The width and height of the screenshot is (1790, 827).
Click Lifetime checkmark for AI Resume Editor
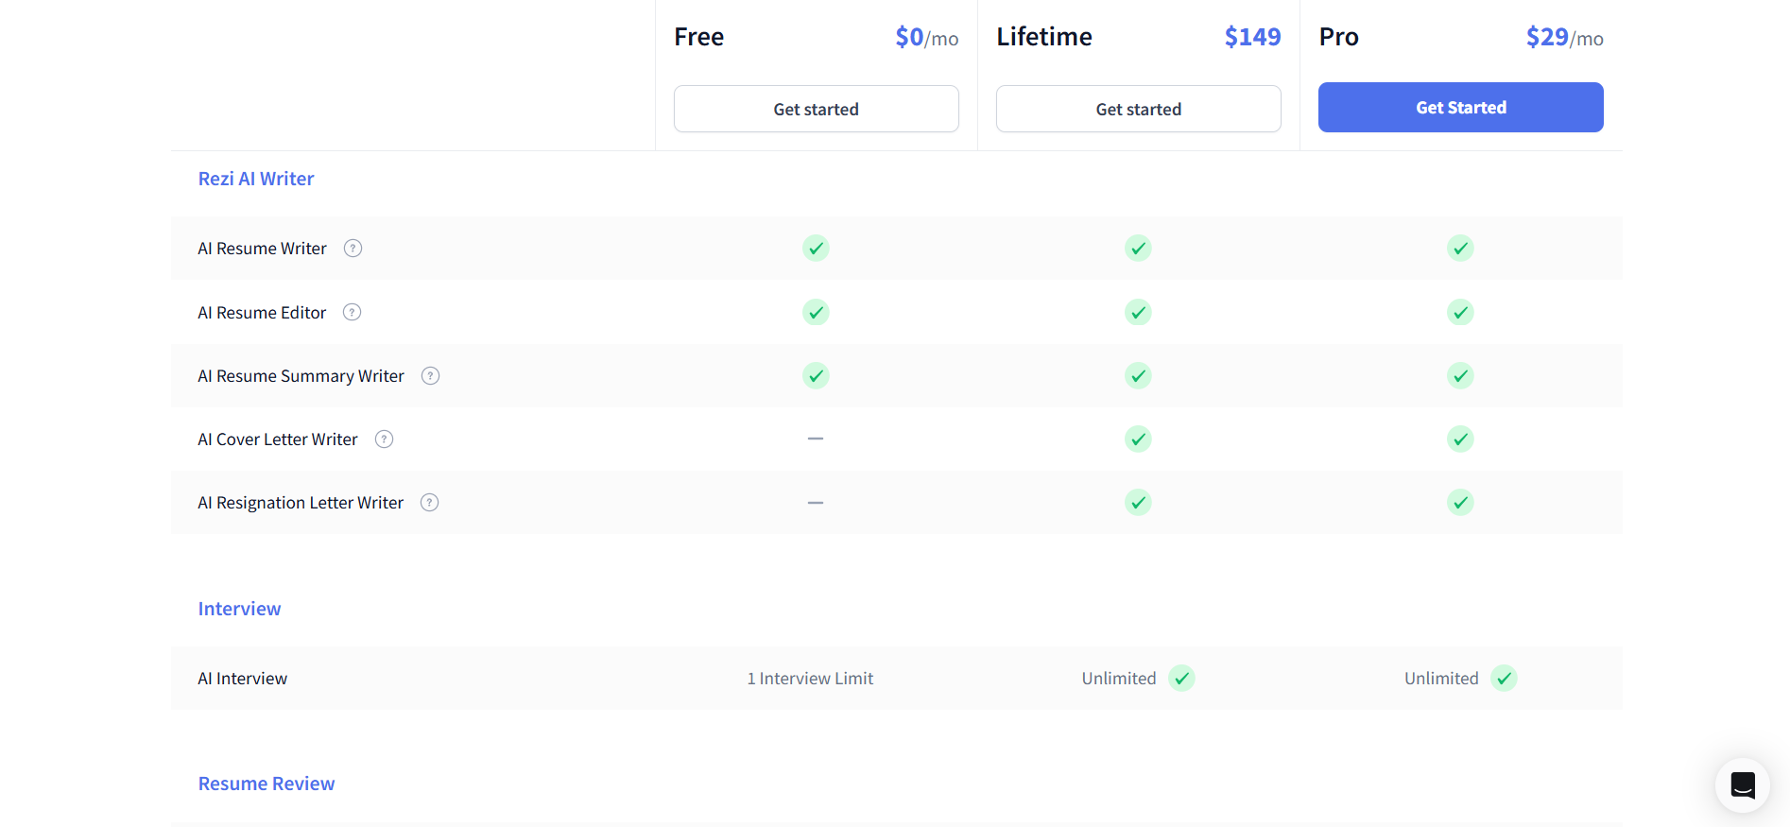[1138, 312]
